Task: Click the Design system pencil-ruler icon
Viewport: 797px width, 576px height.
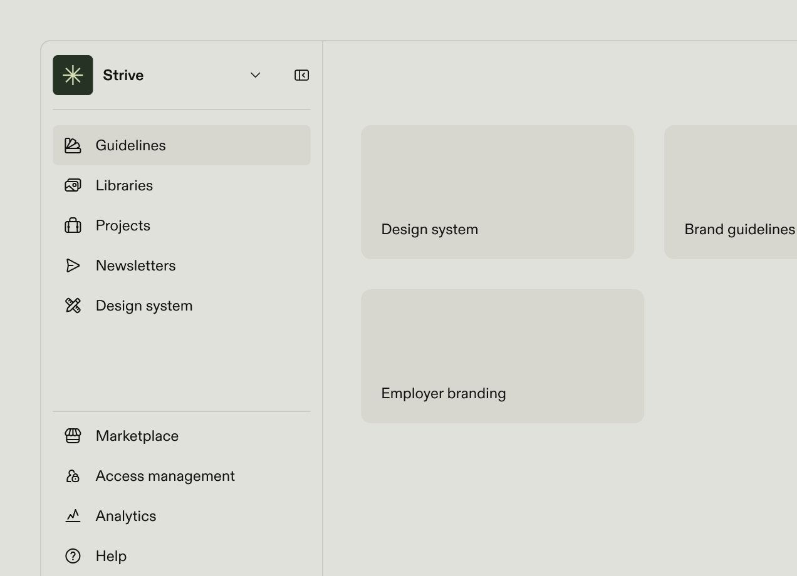Action: [x=73, y=306]
